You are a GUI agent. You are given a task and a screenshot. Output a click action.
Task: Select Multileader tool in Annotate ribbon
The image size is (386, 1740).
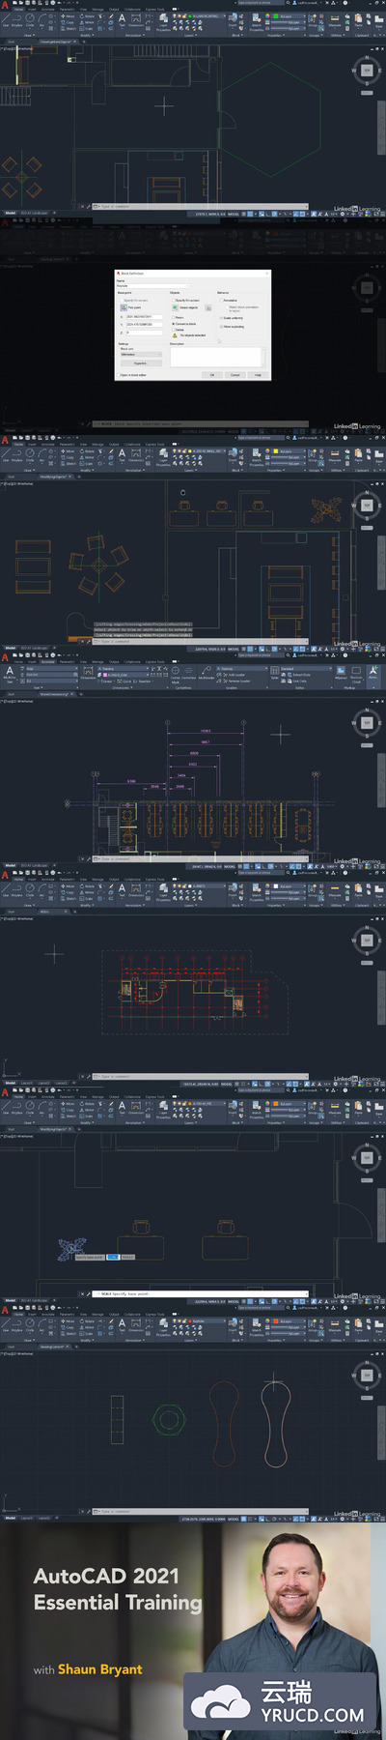207,672
